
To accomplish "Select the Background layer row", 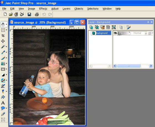I will point(101,33).
